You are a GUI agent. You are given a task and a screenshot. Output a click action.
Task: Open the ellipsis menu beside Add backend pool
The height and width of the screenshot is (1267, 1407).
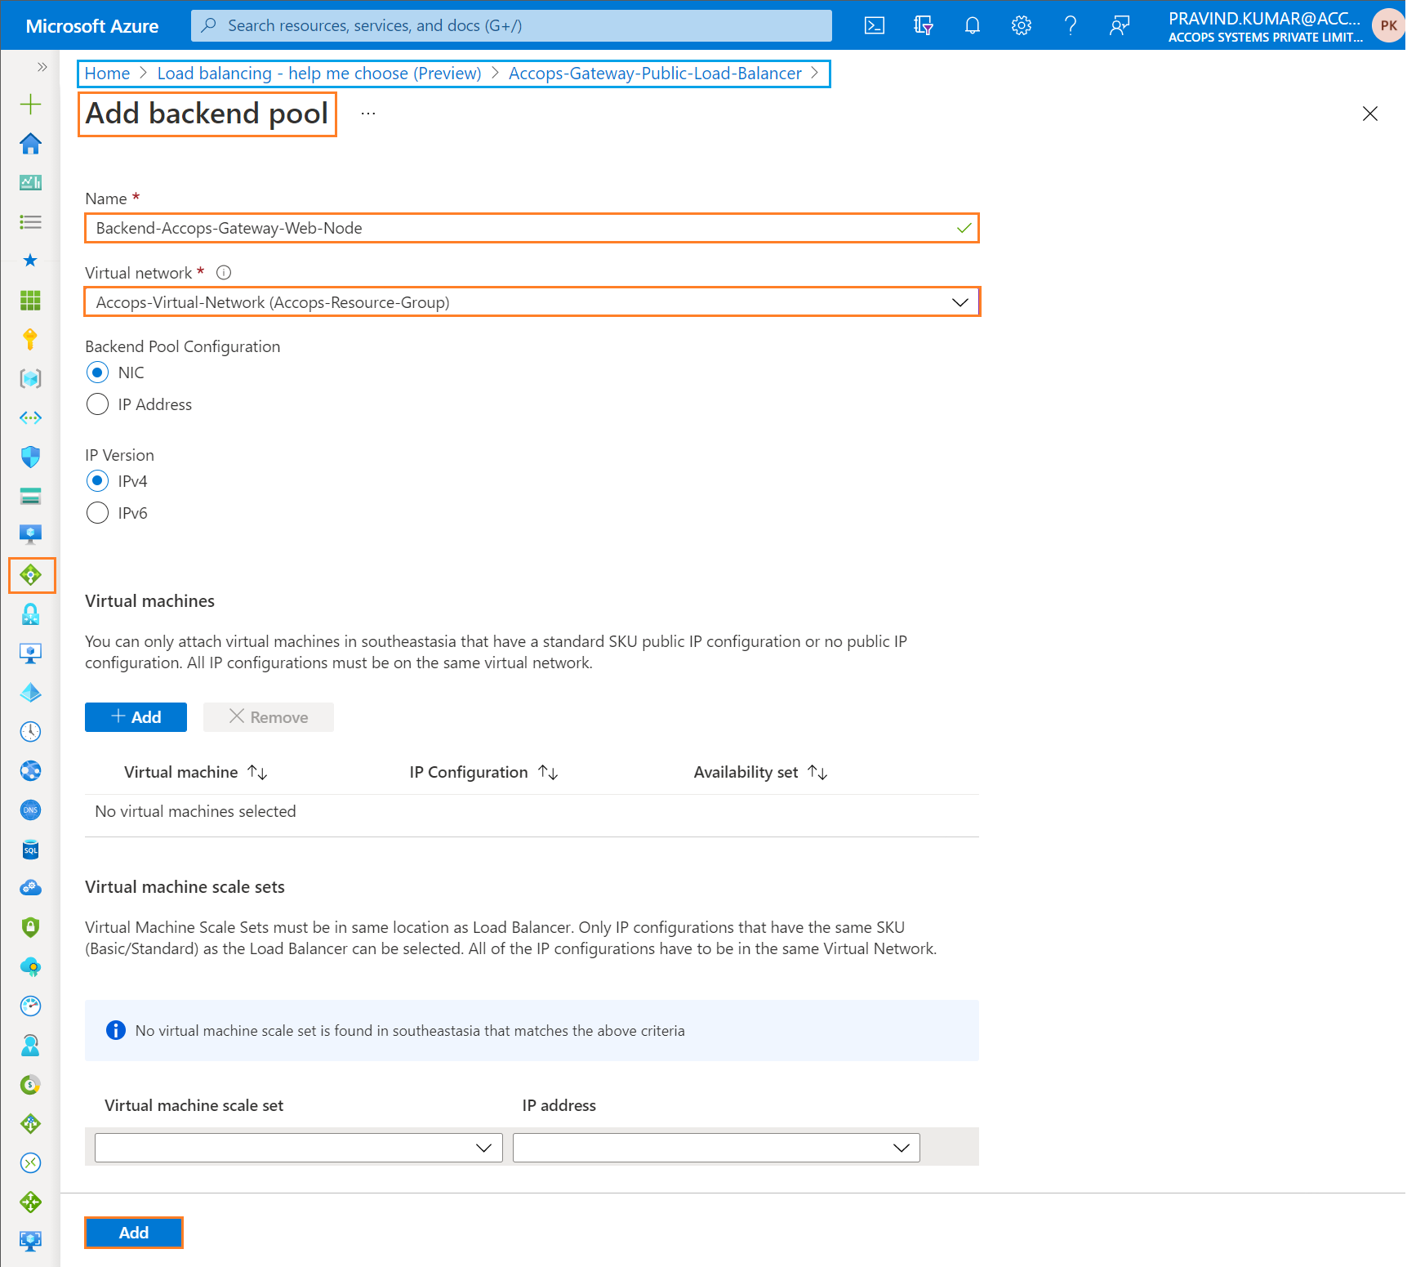click(x=368, y=114)
